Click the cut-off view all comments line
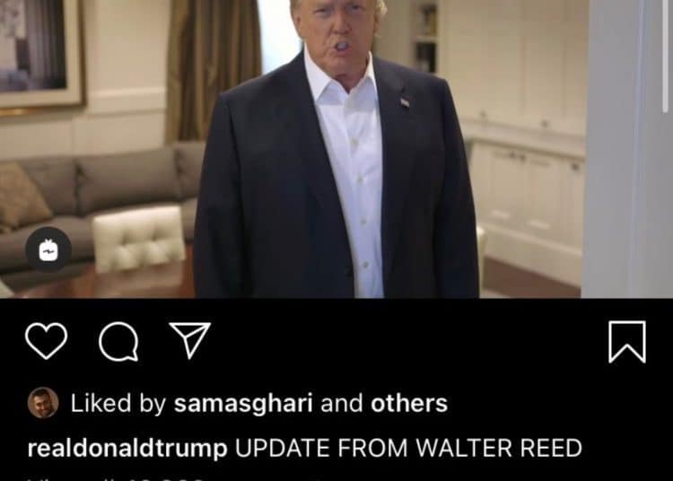 [116, 477]
